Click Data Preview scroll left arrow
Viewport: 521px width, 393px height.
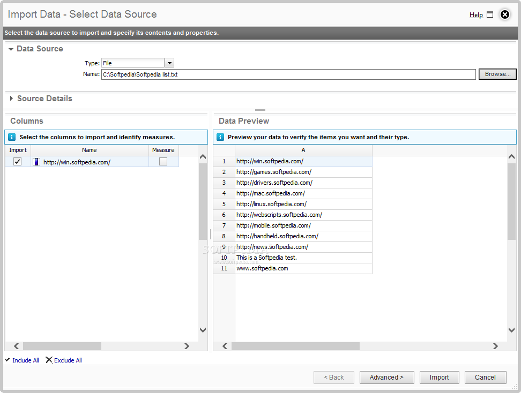pos(225,346)
